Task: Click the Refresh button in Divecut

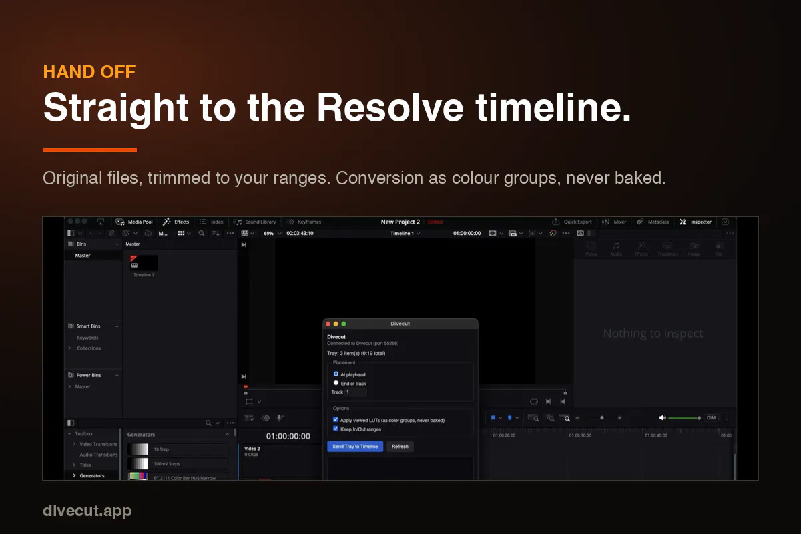Action: [x=400, y=446]
